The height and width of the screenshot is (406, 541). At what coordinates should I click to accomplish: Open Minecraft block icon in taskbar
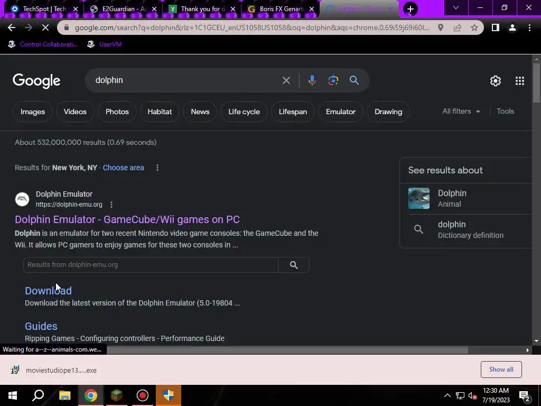click(x=117, y=395)
